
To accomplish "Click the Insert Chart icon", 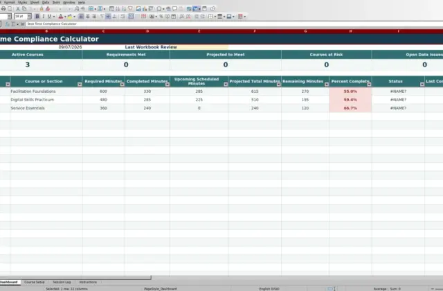I will tap(145, 9).
